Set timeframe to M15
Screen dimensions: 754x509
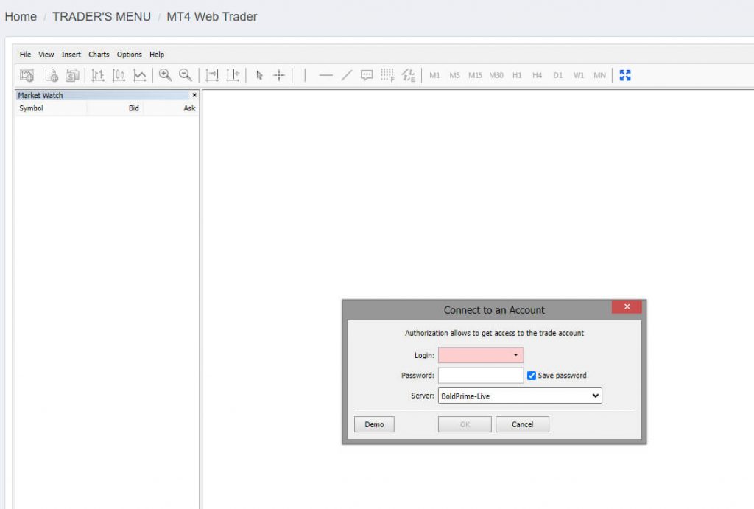pos(475,75)
